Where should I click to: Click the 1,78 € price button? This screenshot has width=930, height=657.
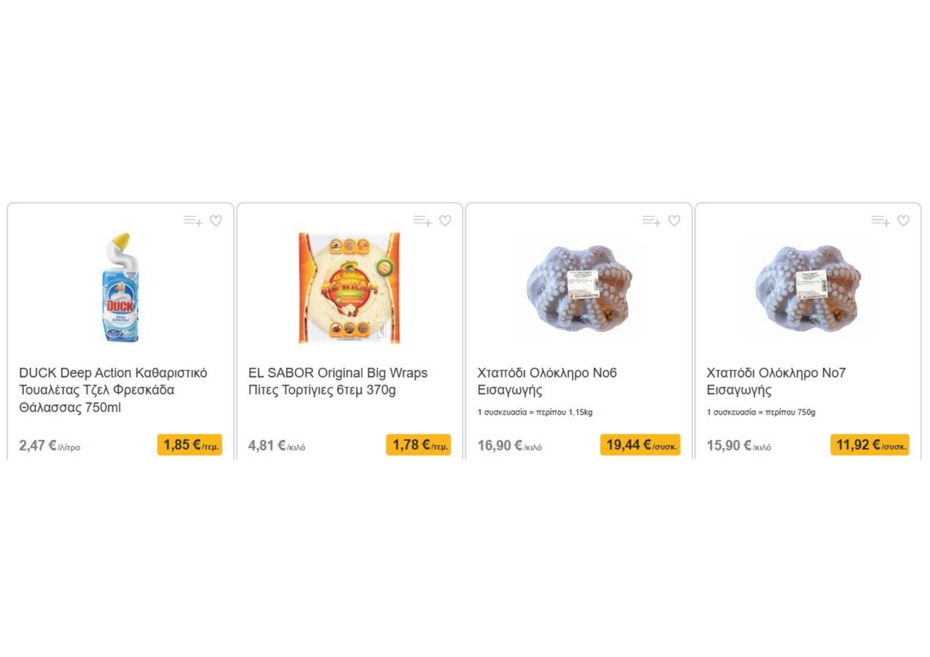(419, 445)
